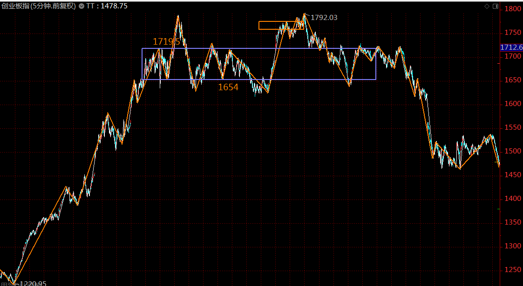Viewport: 523px width, 286px height.
Task: Select the 1792.03 high price label
Action: click(x=324, y=18)
